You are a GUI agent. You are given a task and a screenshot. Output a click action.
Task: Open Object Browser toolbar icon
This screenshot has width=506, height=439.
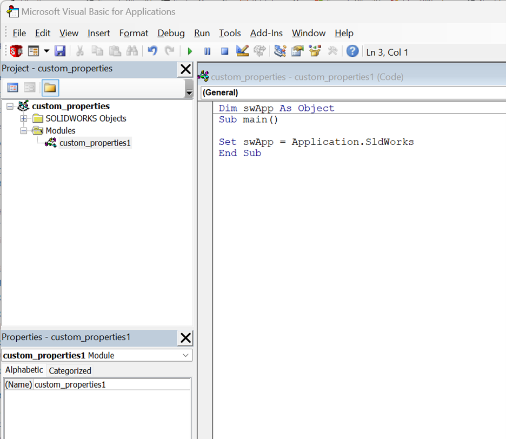[x=315, y=51]
